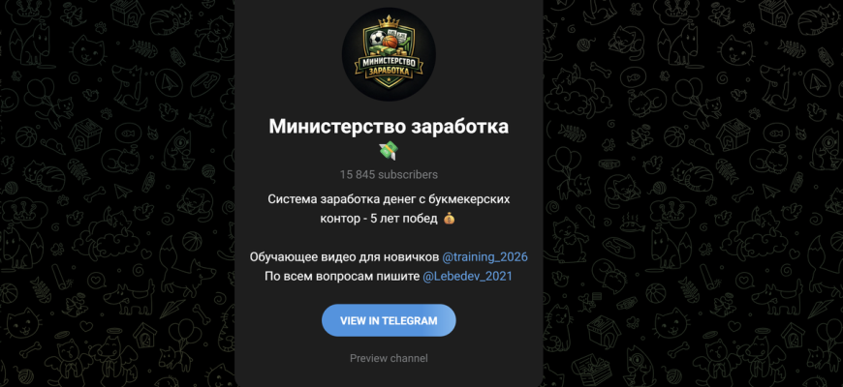
Task: Click the flying money emoji under the title
Action: [x=389, y=151]
